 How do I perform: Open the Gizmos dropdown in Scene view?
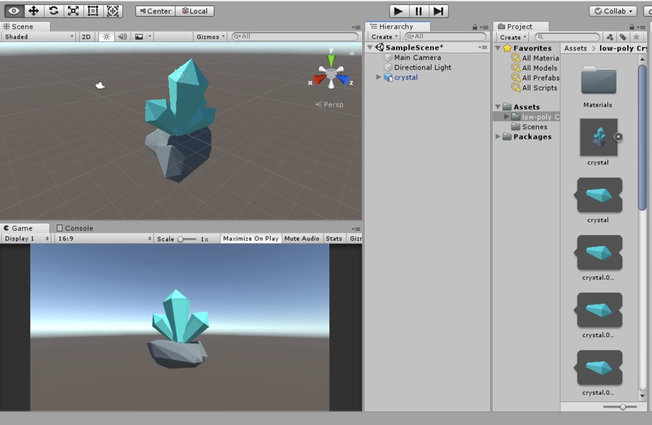(210, 36)
